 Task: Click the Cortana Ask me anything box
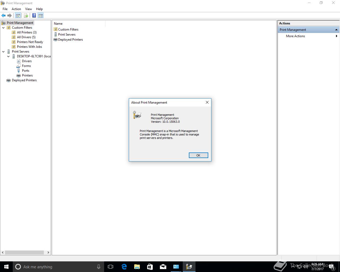pyautogui.click(x=58, y=267)
